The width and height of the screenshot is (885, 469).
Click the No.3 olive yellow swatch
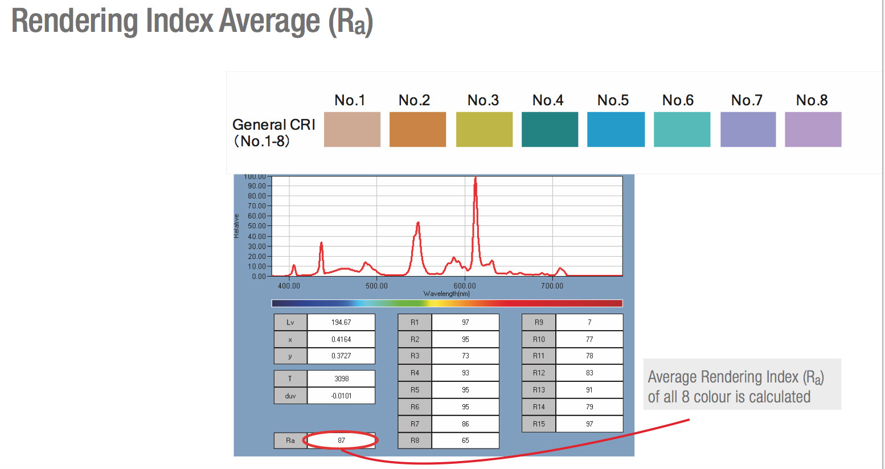click(x=484, y=130)
